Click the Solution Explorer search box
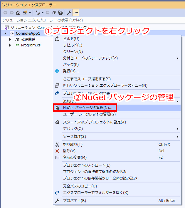 tap(93, 20)
